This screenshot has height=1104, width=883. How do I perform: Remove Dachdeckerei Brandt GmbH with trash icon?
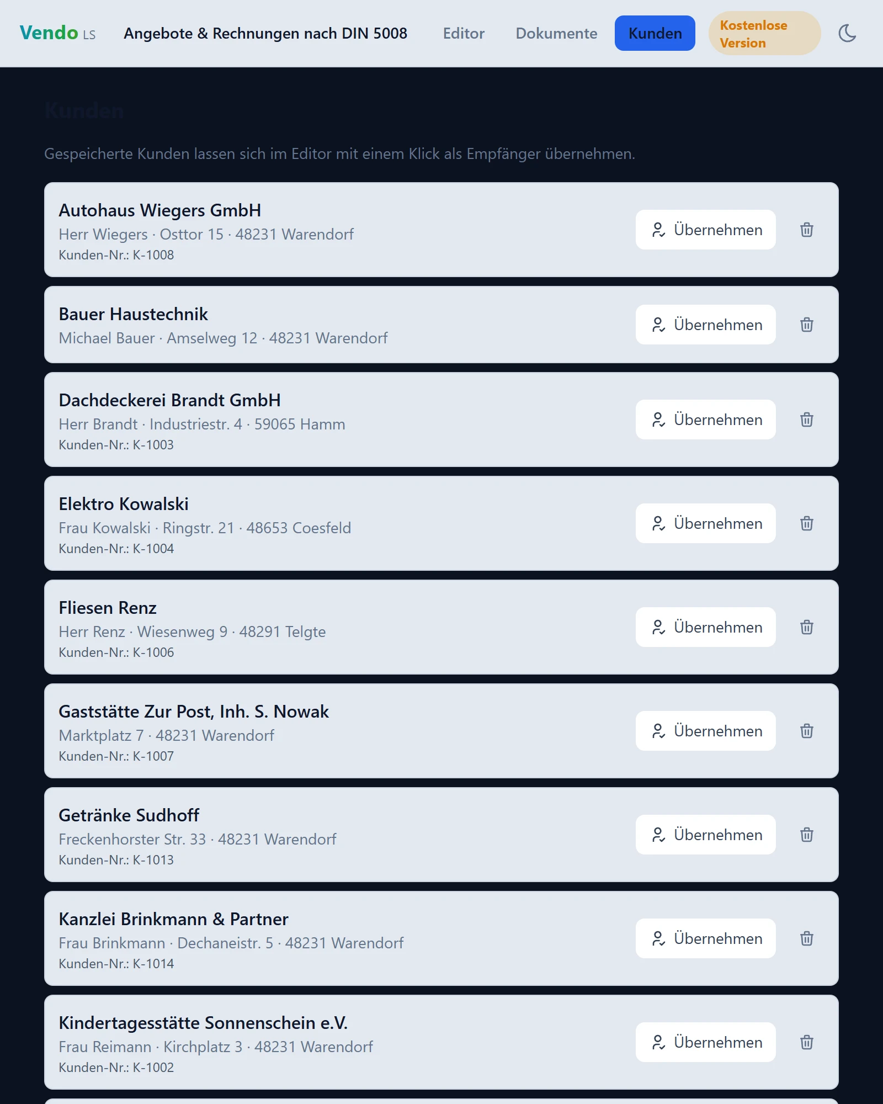806,420
